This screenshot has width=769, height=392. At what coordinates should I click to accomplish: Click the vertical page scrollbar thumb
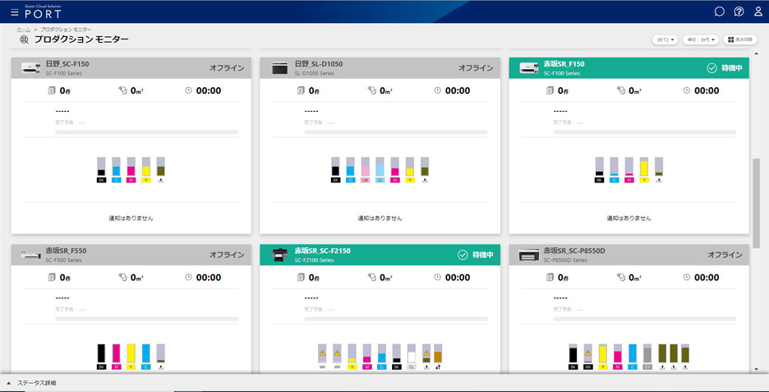point(756,203)
